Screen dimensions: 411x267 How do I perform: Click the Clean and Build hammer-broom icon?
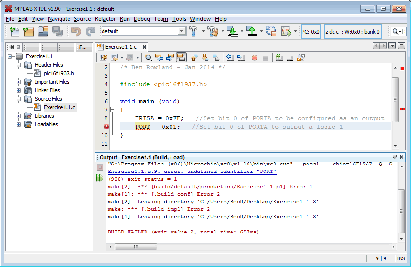[213, 32]
